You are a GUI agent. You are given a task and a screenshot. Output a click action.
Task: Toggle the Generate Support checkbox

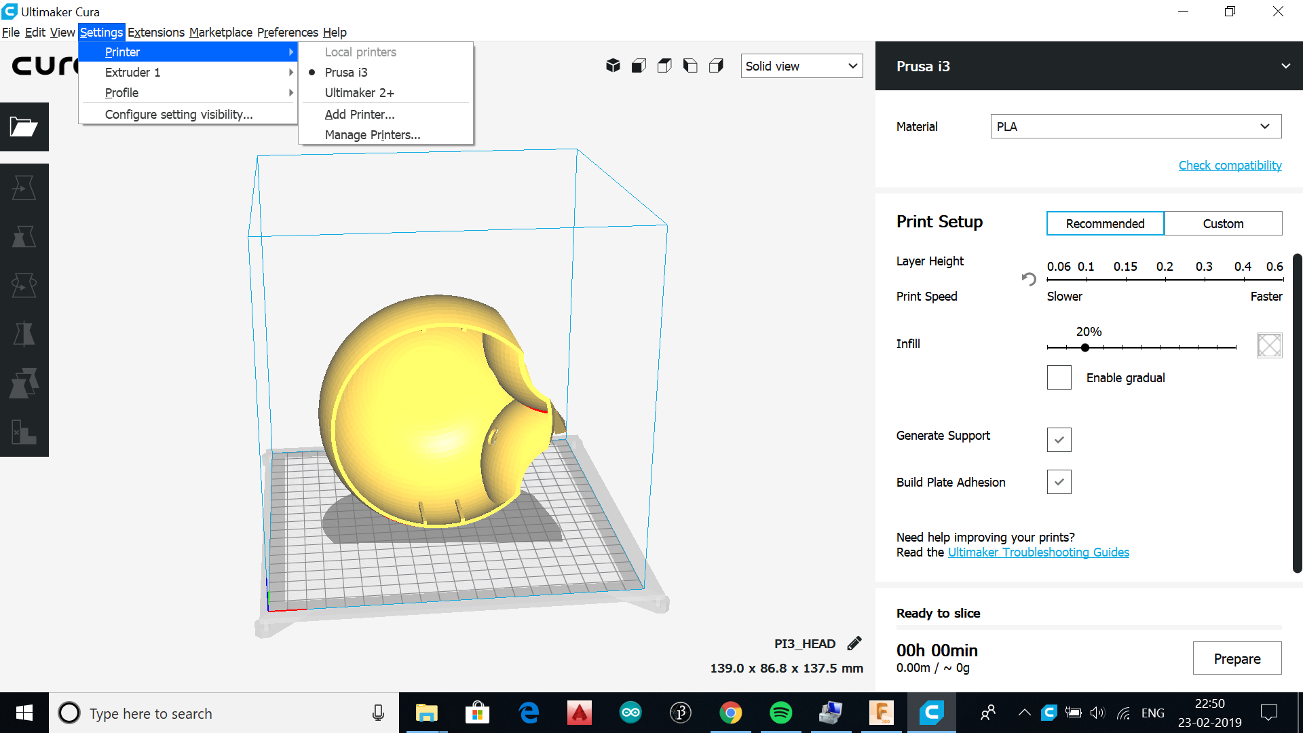(1059, 440)
